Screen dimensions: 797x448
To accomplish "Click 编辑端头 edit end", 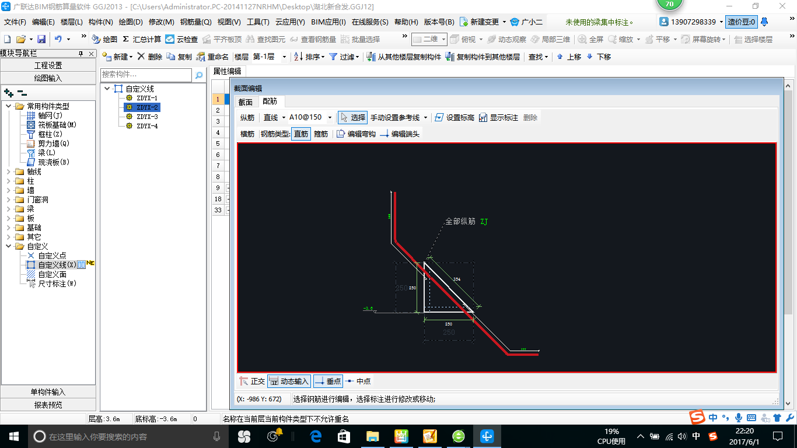I will (x=400, y=134).
